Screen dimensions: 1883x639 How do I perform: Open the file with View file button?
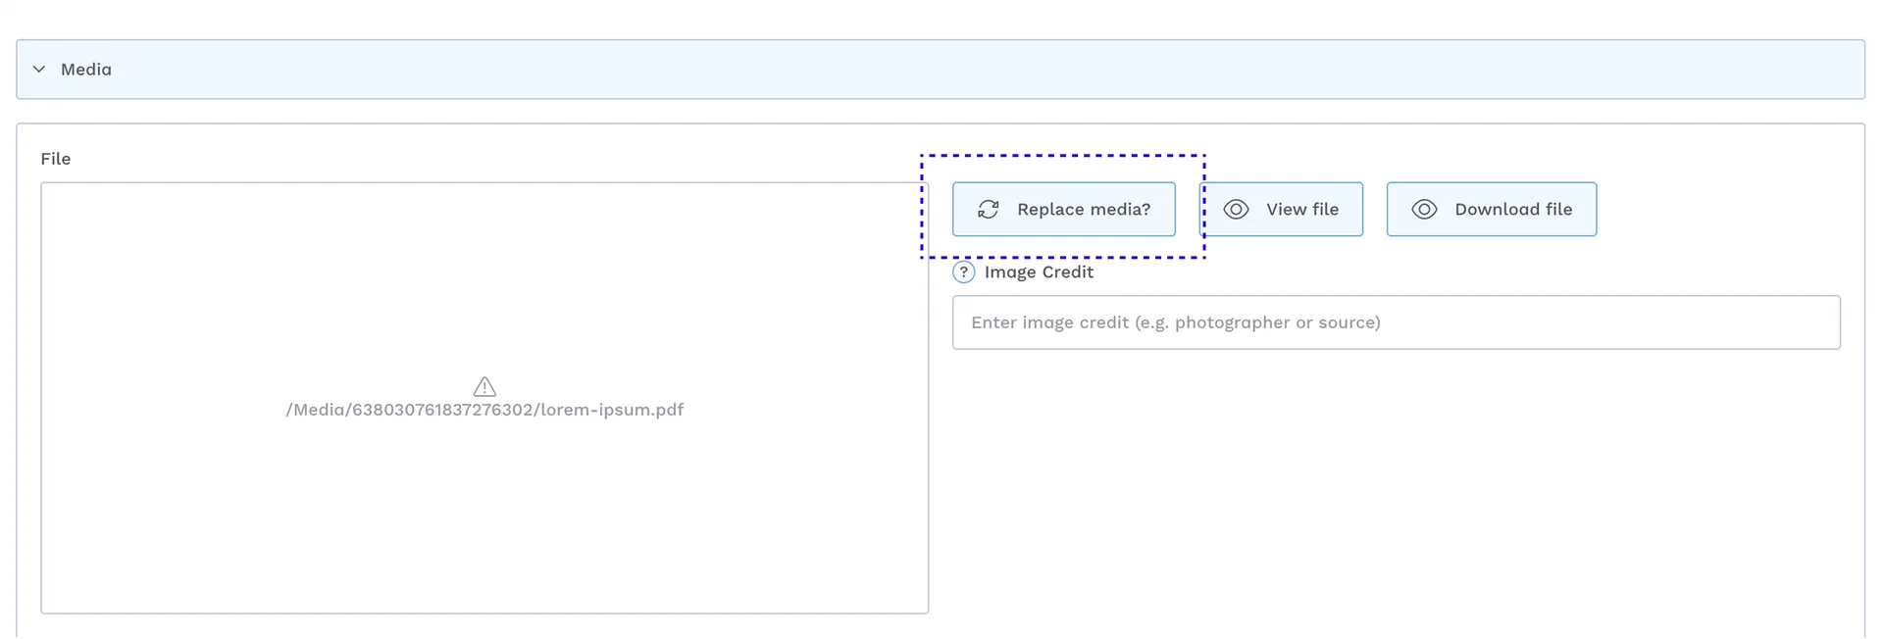tap(1282, 210)
